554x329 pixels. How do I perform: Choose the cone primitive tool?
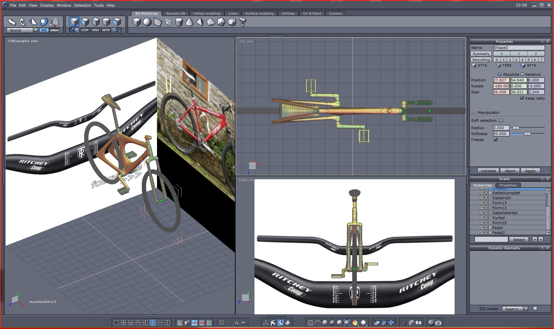(189, 22)
